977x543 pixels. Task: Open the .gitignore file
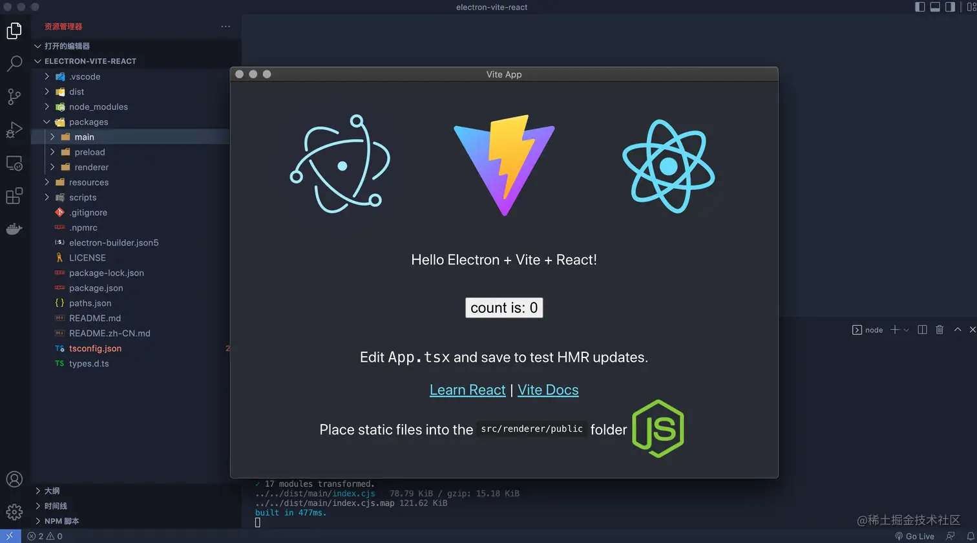[131, 213]
